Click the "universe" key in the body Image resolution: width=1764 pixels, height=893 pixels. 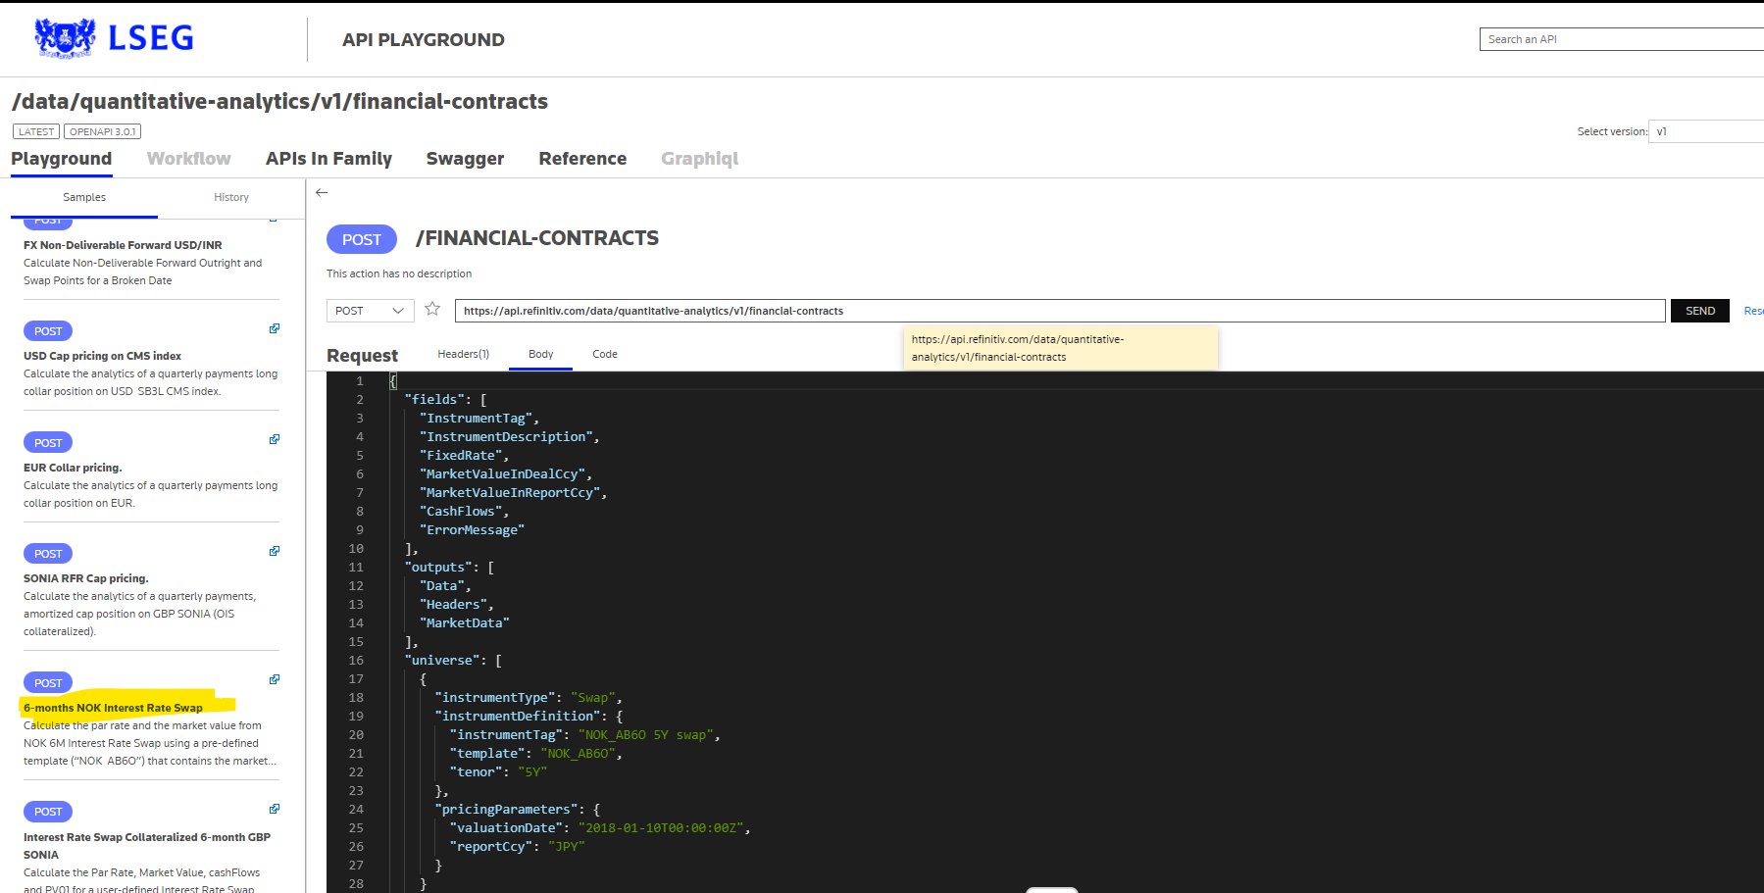442,660
